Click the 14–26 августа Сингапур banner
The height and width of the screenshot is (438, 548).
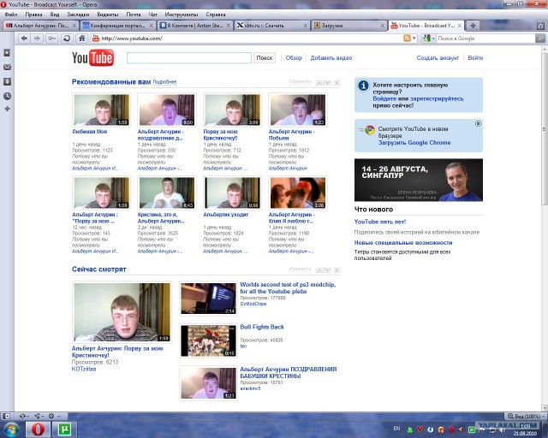pos(419,180)
